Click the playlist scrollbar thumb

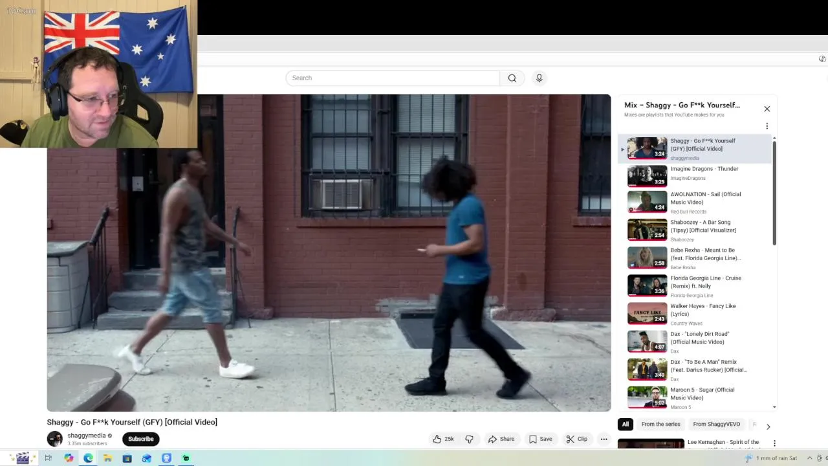pos(774,193)
